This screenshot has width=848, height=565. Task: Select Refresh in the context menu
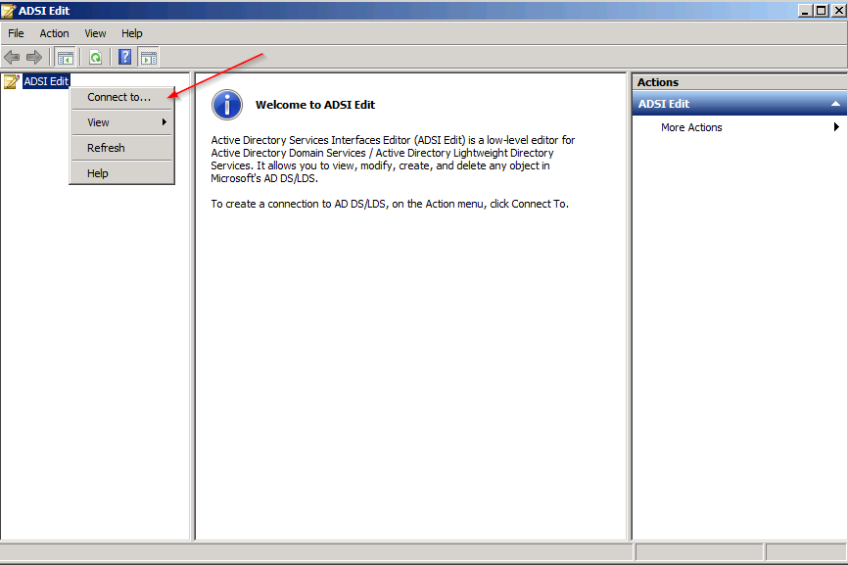point(121,148)
